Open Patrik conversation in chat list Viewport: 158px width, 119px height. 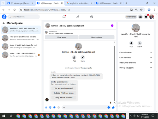click(21, 55)
